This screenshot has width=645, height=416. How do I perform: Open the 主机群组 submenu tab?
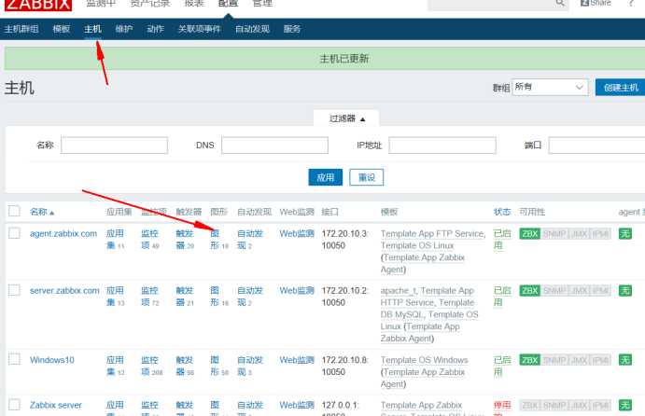tap(21, 29)
